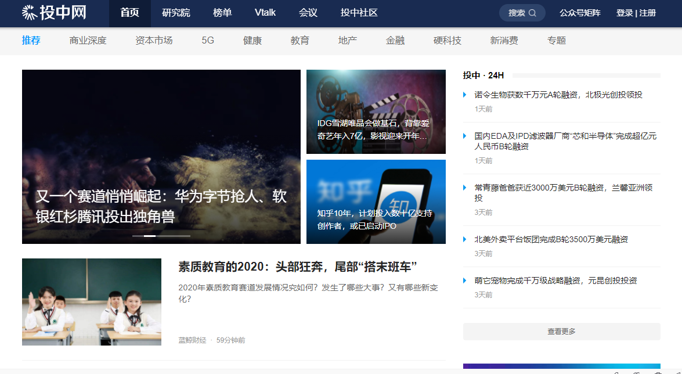The width and height of the screenshot is (682, 374).
Task: Click arrow bullet beside 饭团 news
Action: click(x=465, y=239)
